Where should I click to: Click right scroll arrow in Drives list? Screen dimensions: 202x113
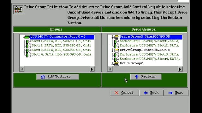92,69
